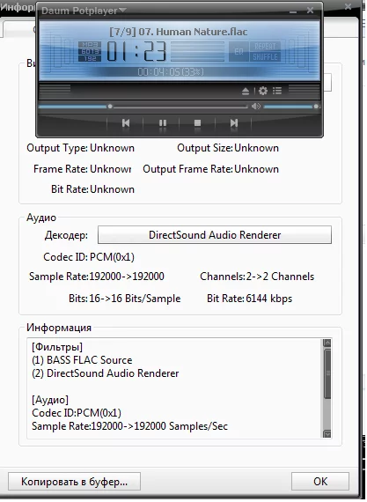Click scrollbar up arrow in Информация box
The image size is (367, 502).
tap(327, 343)
